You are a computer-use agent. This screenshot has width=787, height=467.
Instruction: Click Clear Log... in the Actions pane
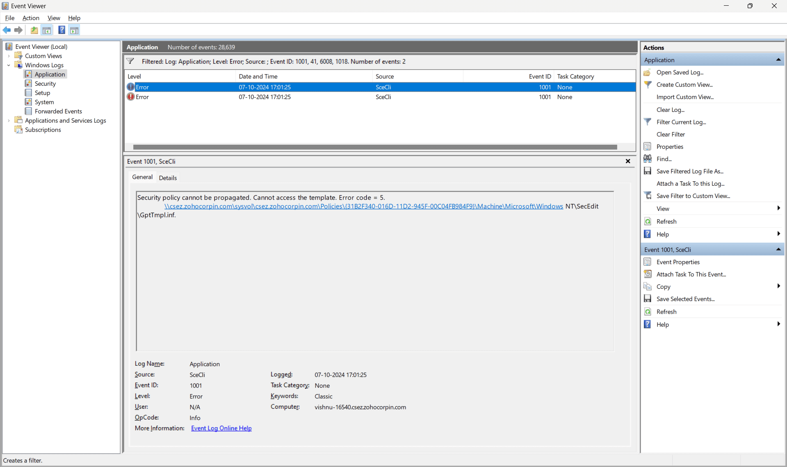(671, 109)
